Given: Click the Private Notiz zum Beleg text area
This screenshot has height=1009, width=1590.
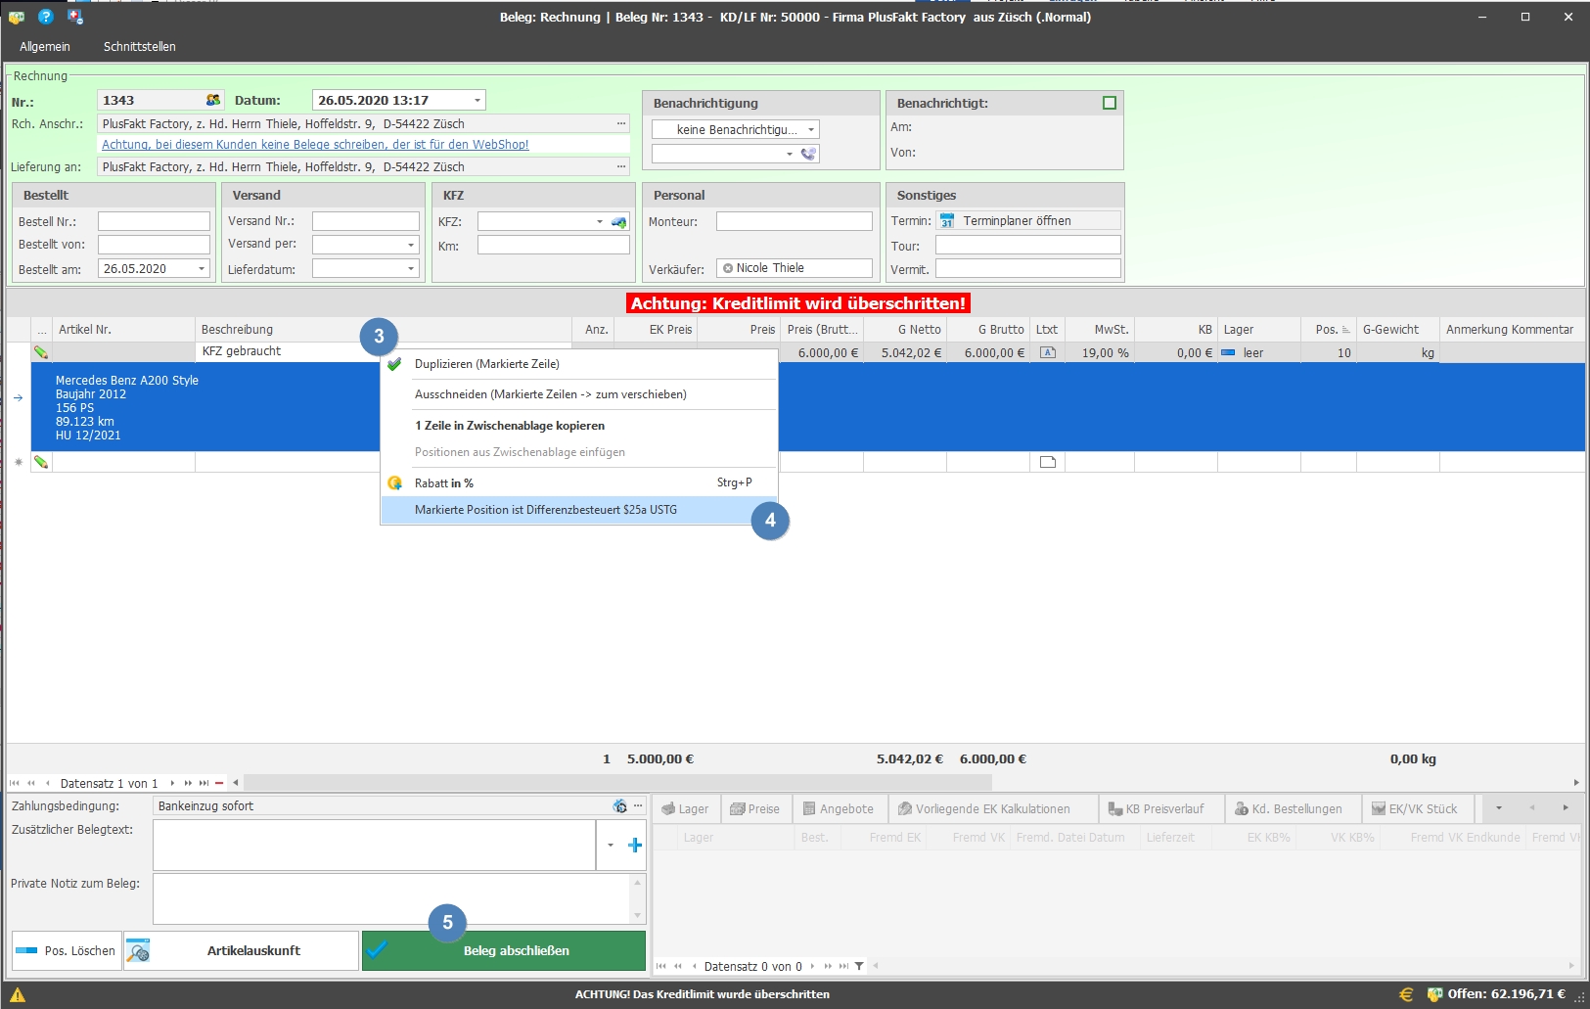Looking at the screenshot, I should pos(391,898).
